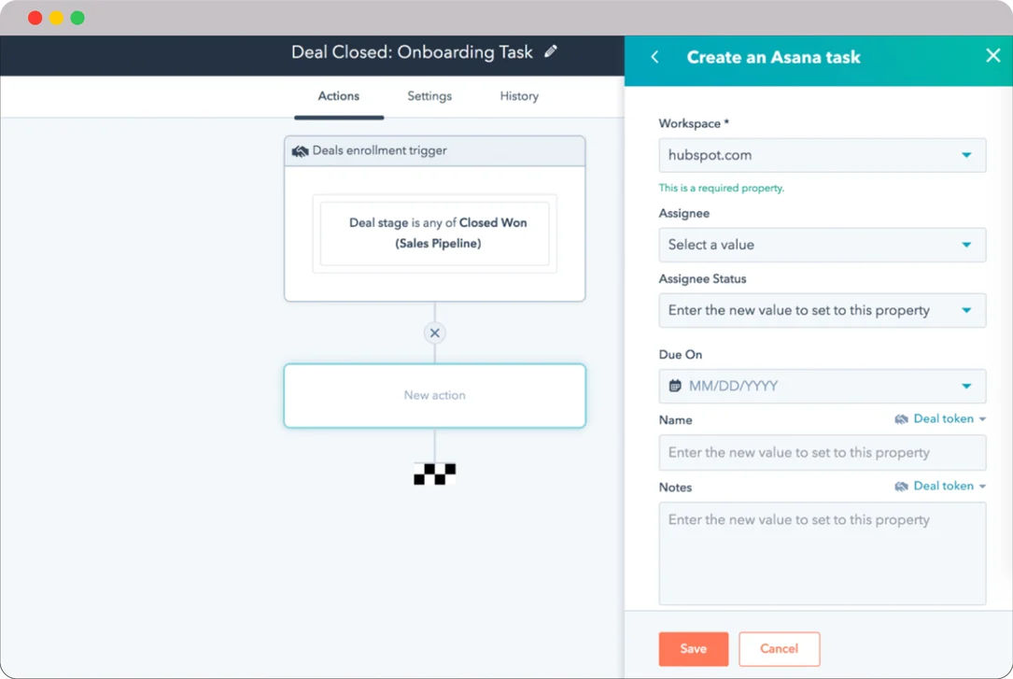Viewport: 1013px width, 679px height.
Task: Click the 'Assignee Status' field label
Action: click(702, 279)
